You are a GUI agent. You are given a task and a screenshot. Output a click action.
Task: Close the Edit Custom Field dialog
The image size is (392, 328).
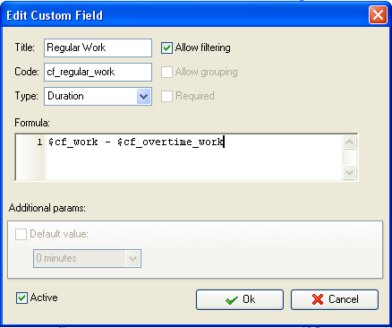(378, 15)
